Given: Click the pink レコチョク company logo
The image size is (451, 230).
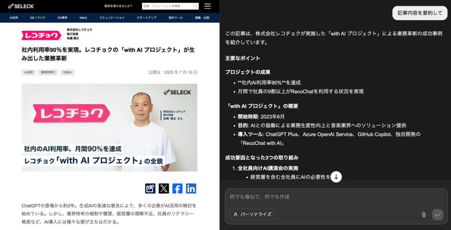Looking at the screenshot, I should [x=41, y=35].
